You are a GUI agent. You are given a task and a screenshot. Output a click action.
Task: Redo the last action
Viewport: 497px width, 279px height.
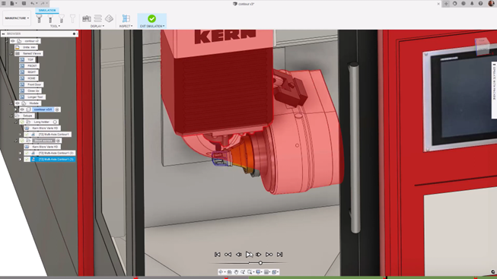(x=43, y=4)
